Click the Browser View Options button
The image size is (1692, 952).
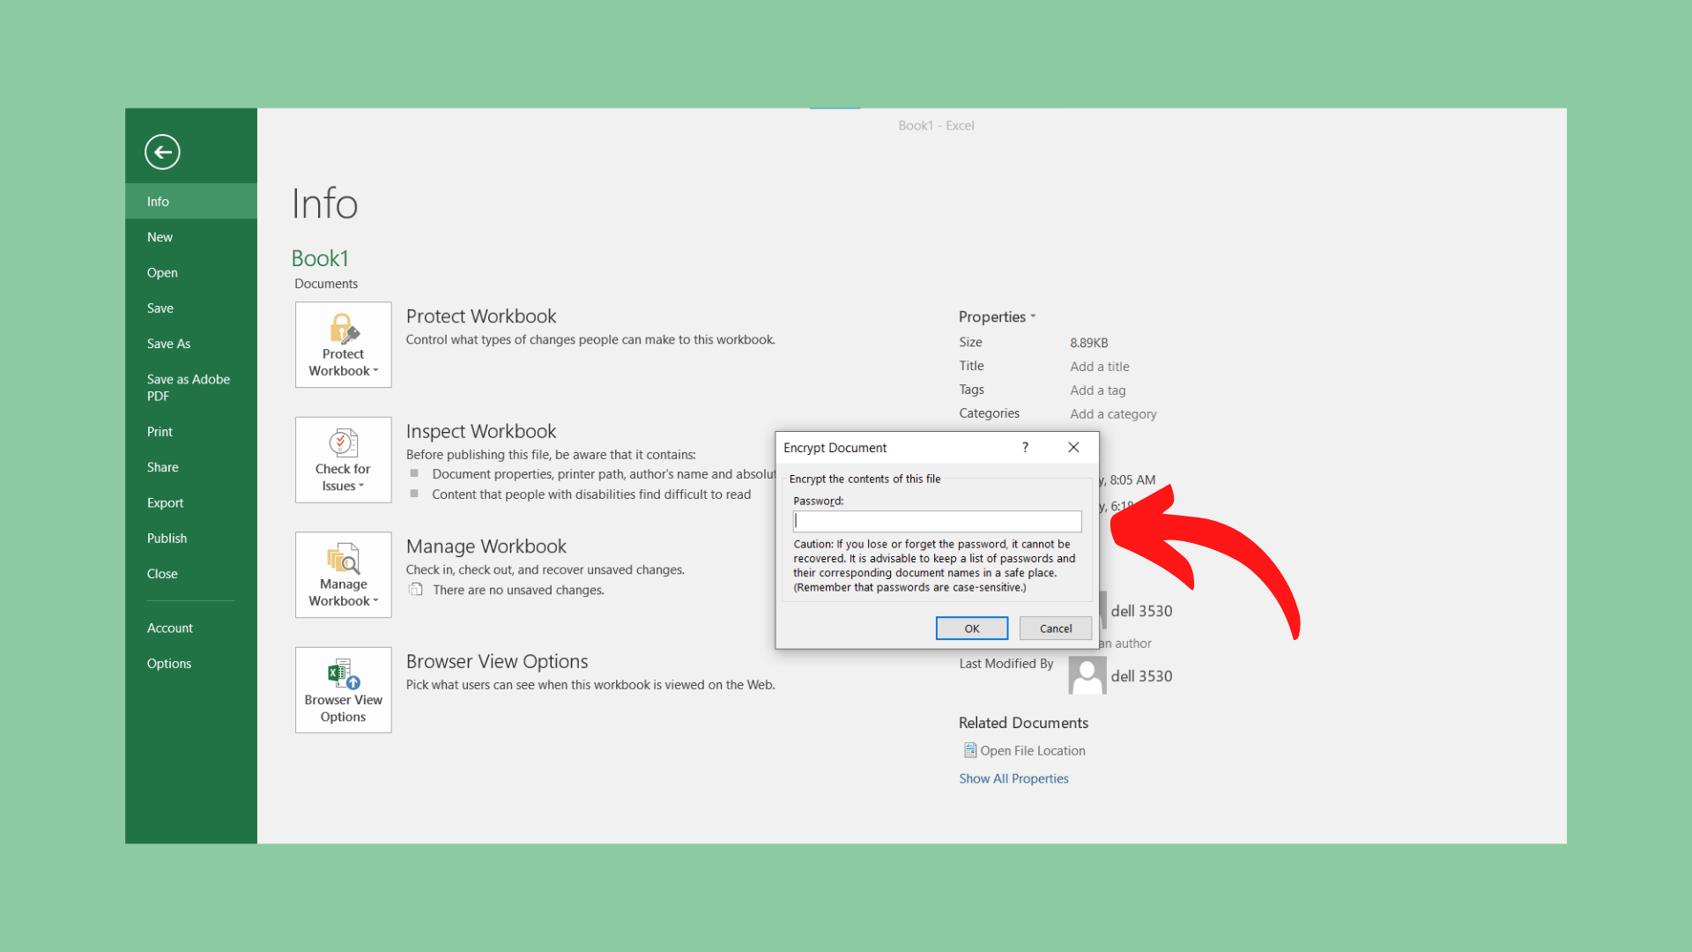[343, 690]
